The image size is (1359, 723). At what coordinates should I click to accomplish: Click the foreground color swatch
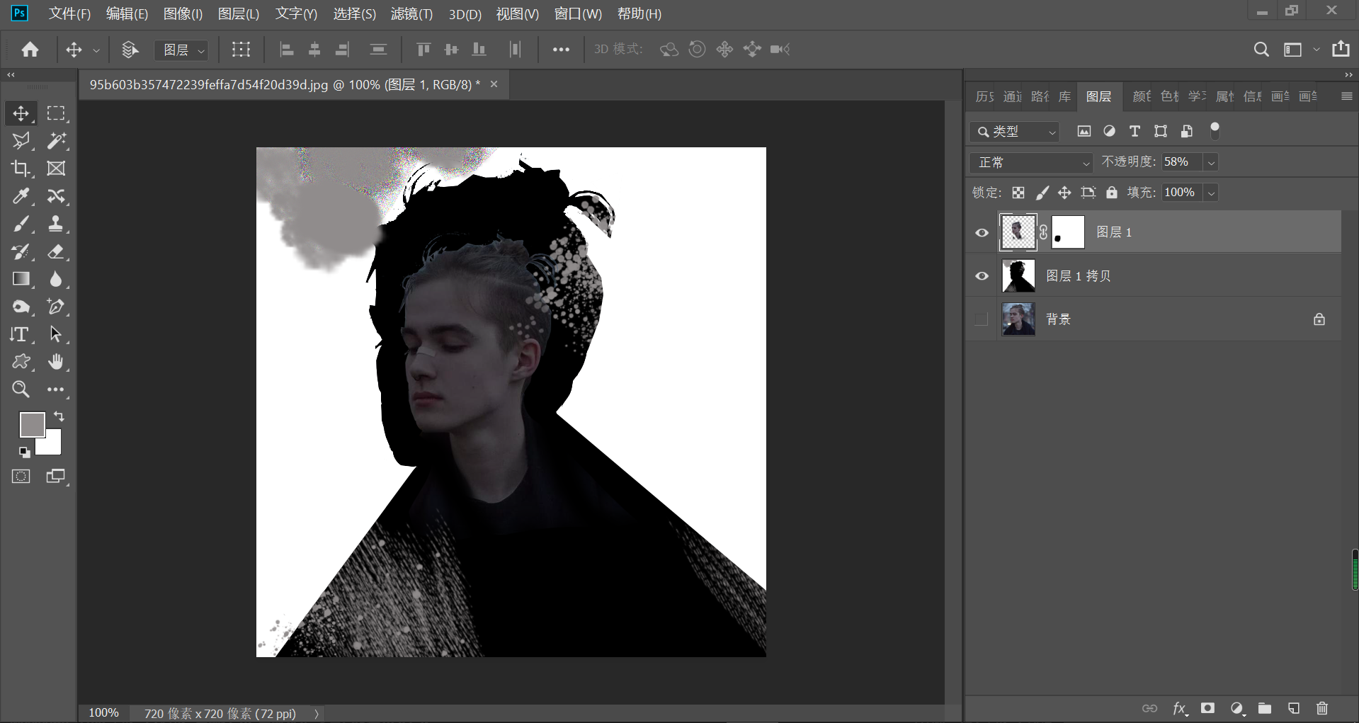[31, 424]
